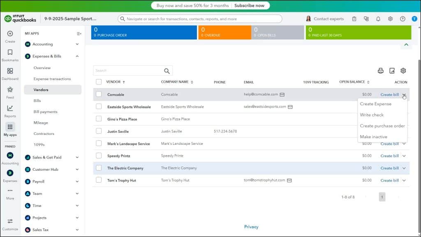Select Create purchase order menu item
This screenshot has width=421, height=237.
(x=382, y=126)
